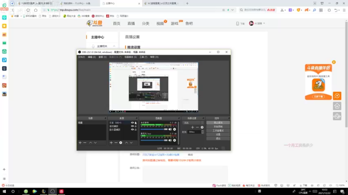Step the transition duration value up
The image size is (348, 195).
coord(202,131)
